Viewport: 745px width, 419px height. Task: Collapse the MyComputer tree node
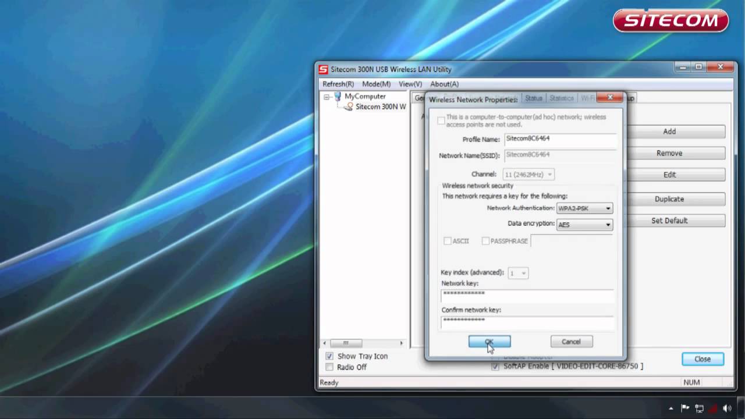pos(327,97)
